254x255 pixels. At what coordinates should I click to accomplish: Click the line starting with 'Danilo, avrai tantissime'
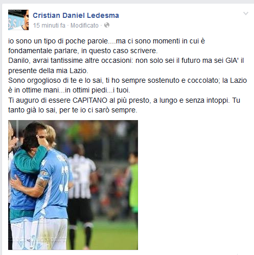click(x=126, y=61)
